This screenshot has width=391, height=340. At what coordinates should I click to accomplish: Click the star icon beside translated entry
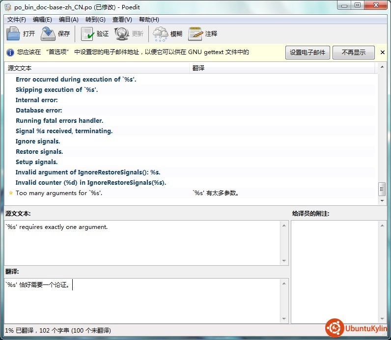[x=11, y=193]
